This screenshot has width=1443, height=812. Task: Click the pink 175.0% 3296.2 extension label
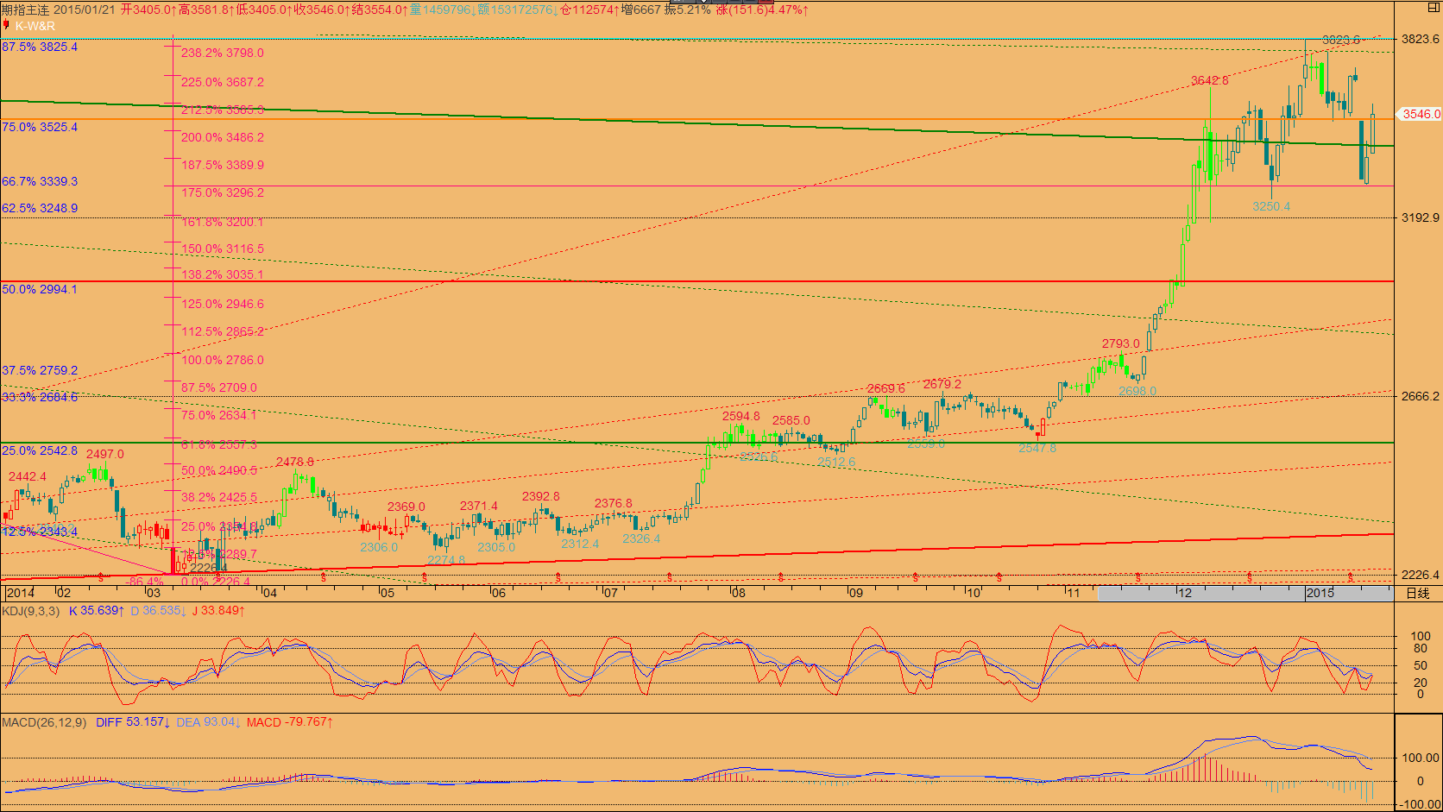tap(223, 192)
